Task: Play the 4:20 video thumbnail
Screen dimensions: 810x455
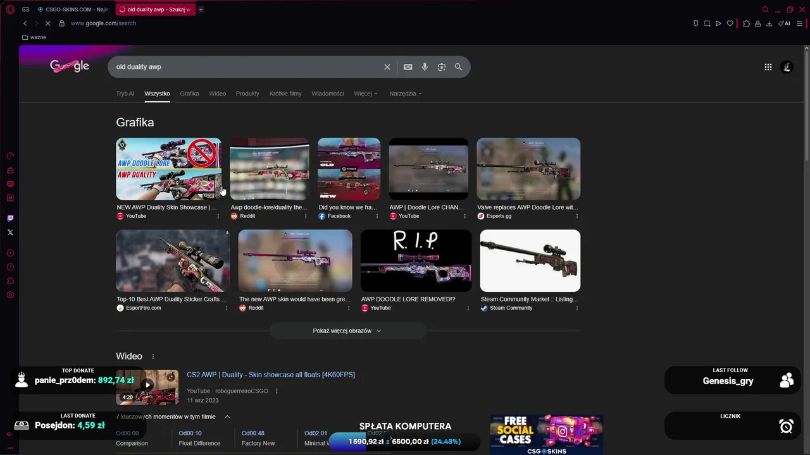Action: pos(147,387)
